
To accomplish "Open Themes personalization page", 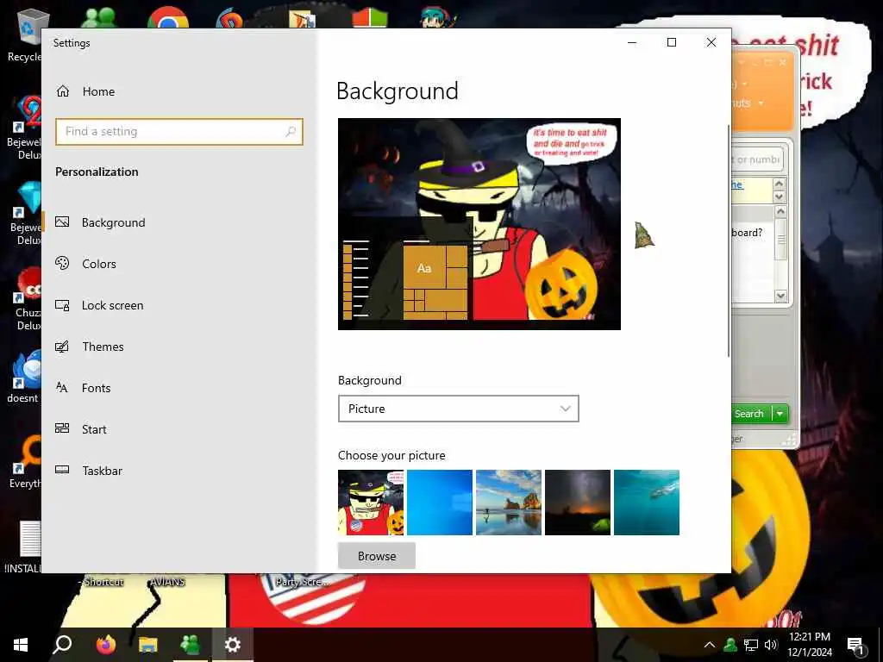I will (x=103, y=347).
